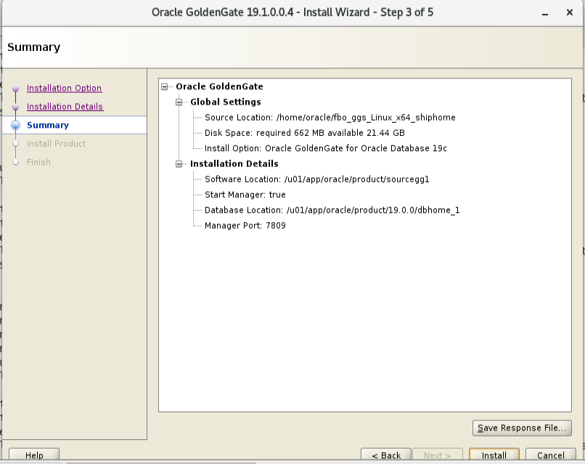Open the Installation Option step link
The width and height of the screenshot is (585, 464).
[64, 88]
